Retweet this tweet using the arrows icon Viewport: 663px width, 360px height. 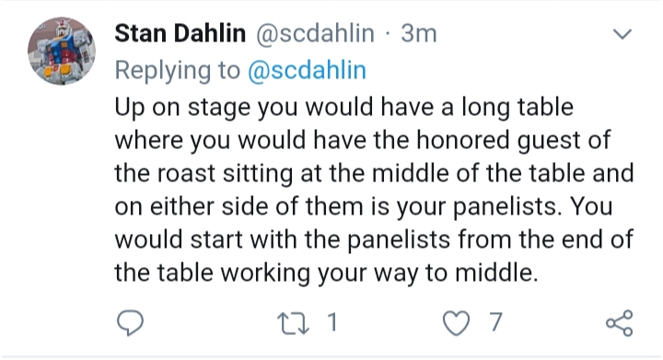click(x=293, y=323)
